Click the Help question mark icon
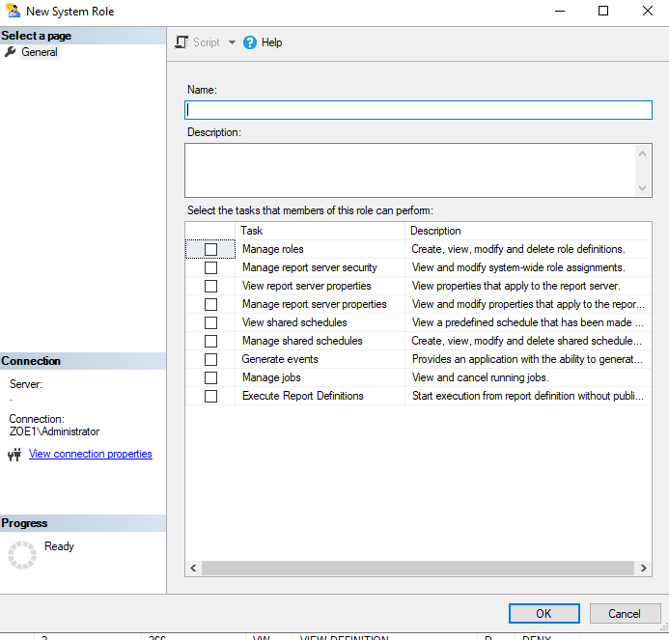Viewport: 669px width, 640px height. coord(250,42)
